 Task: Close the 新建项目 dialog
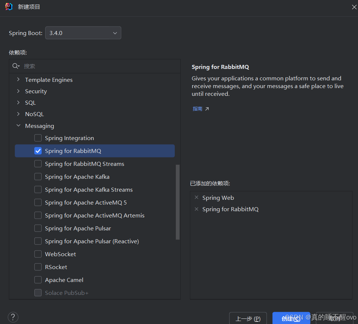[354, 7]
